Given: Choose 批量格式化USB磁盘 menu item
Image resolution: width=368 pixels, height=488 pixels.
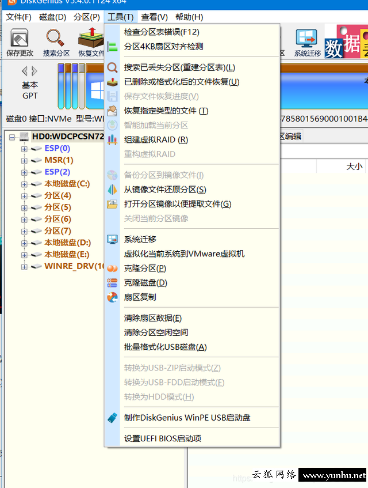Looking at the screenshot, I should pyautogui.click(x=193, y=347).
